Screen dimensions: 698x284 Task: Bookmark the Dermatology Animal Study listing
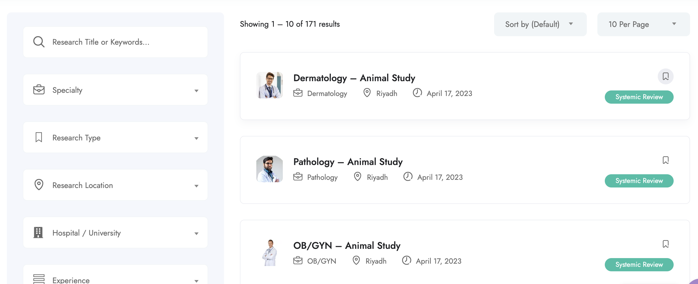coord(665,76)
